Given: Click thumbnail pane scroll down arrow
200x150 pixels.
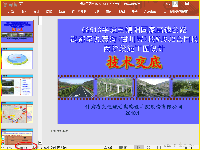Looking at the screenshot, I should point(40,143).
